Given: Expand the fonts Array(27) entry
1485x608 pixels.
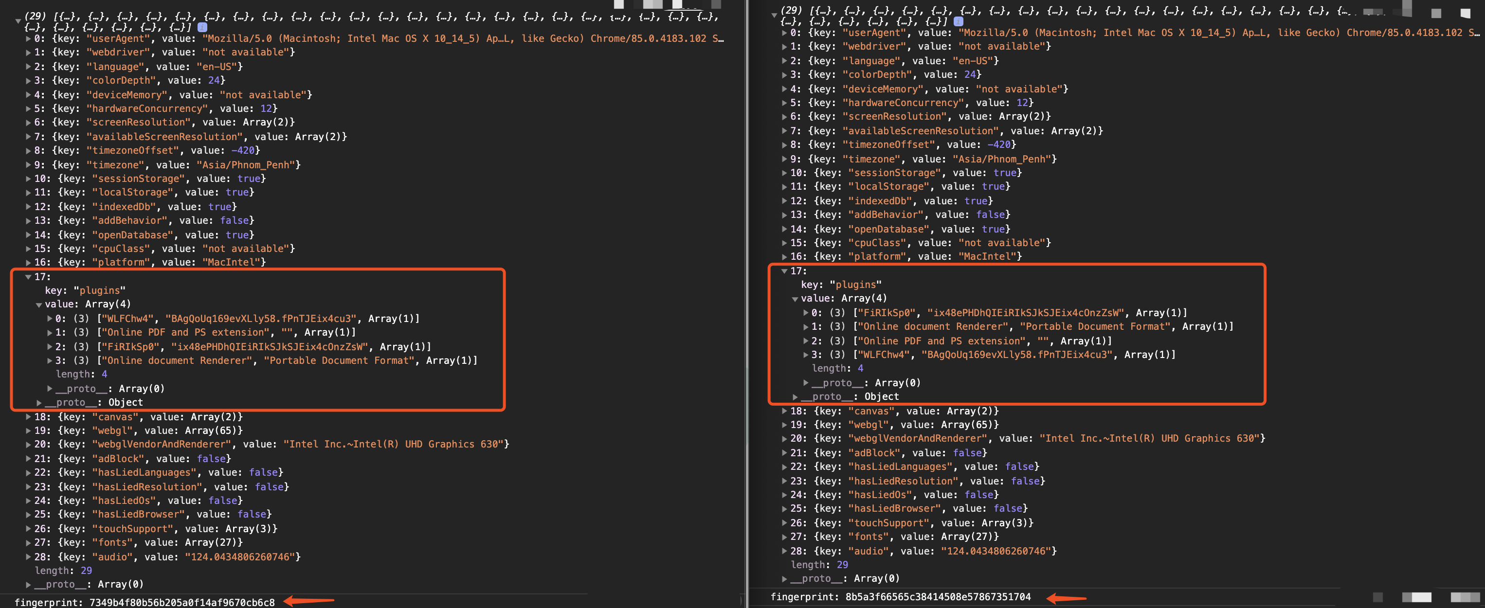Looking at the screenshot, I should click(28, 542).
